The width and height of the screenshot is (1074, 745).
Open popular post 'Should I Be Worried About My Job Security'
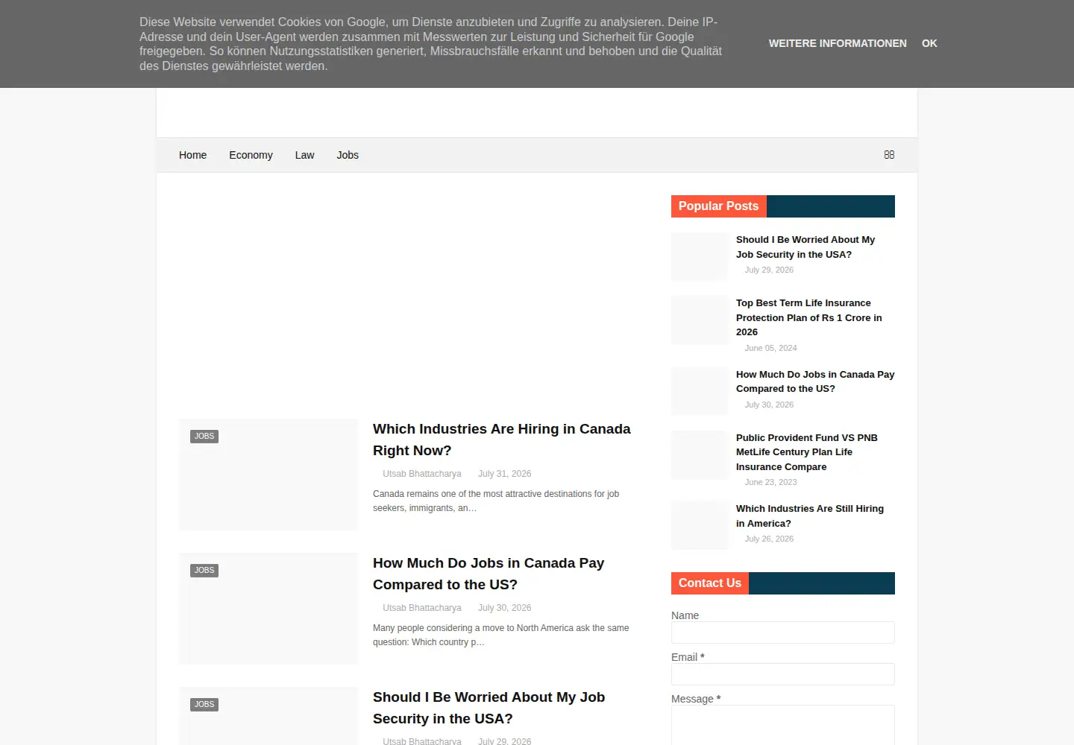pyautogui.click(x=805, y=247)
